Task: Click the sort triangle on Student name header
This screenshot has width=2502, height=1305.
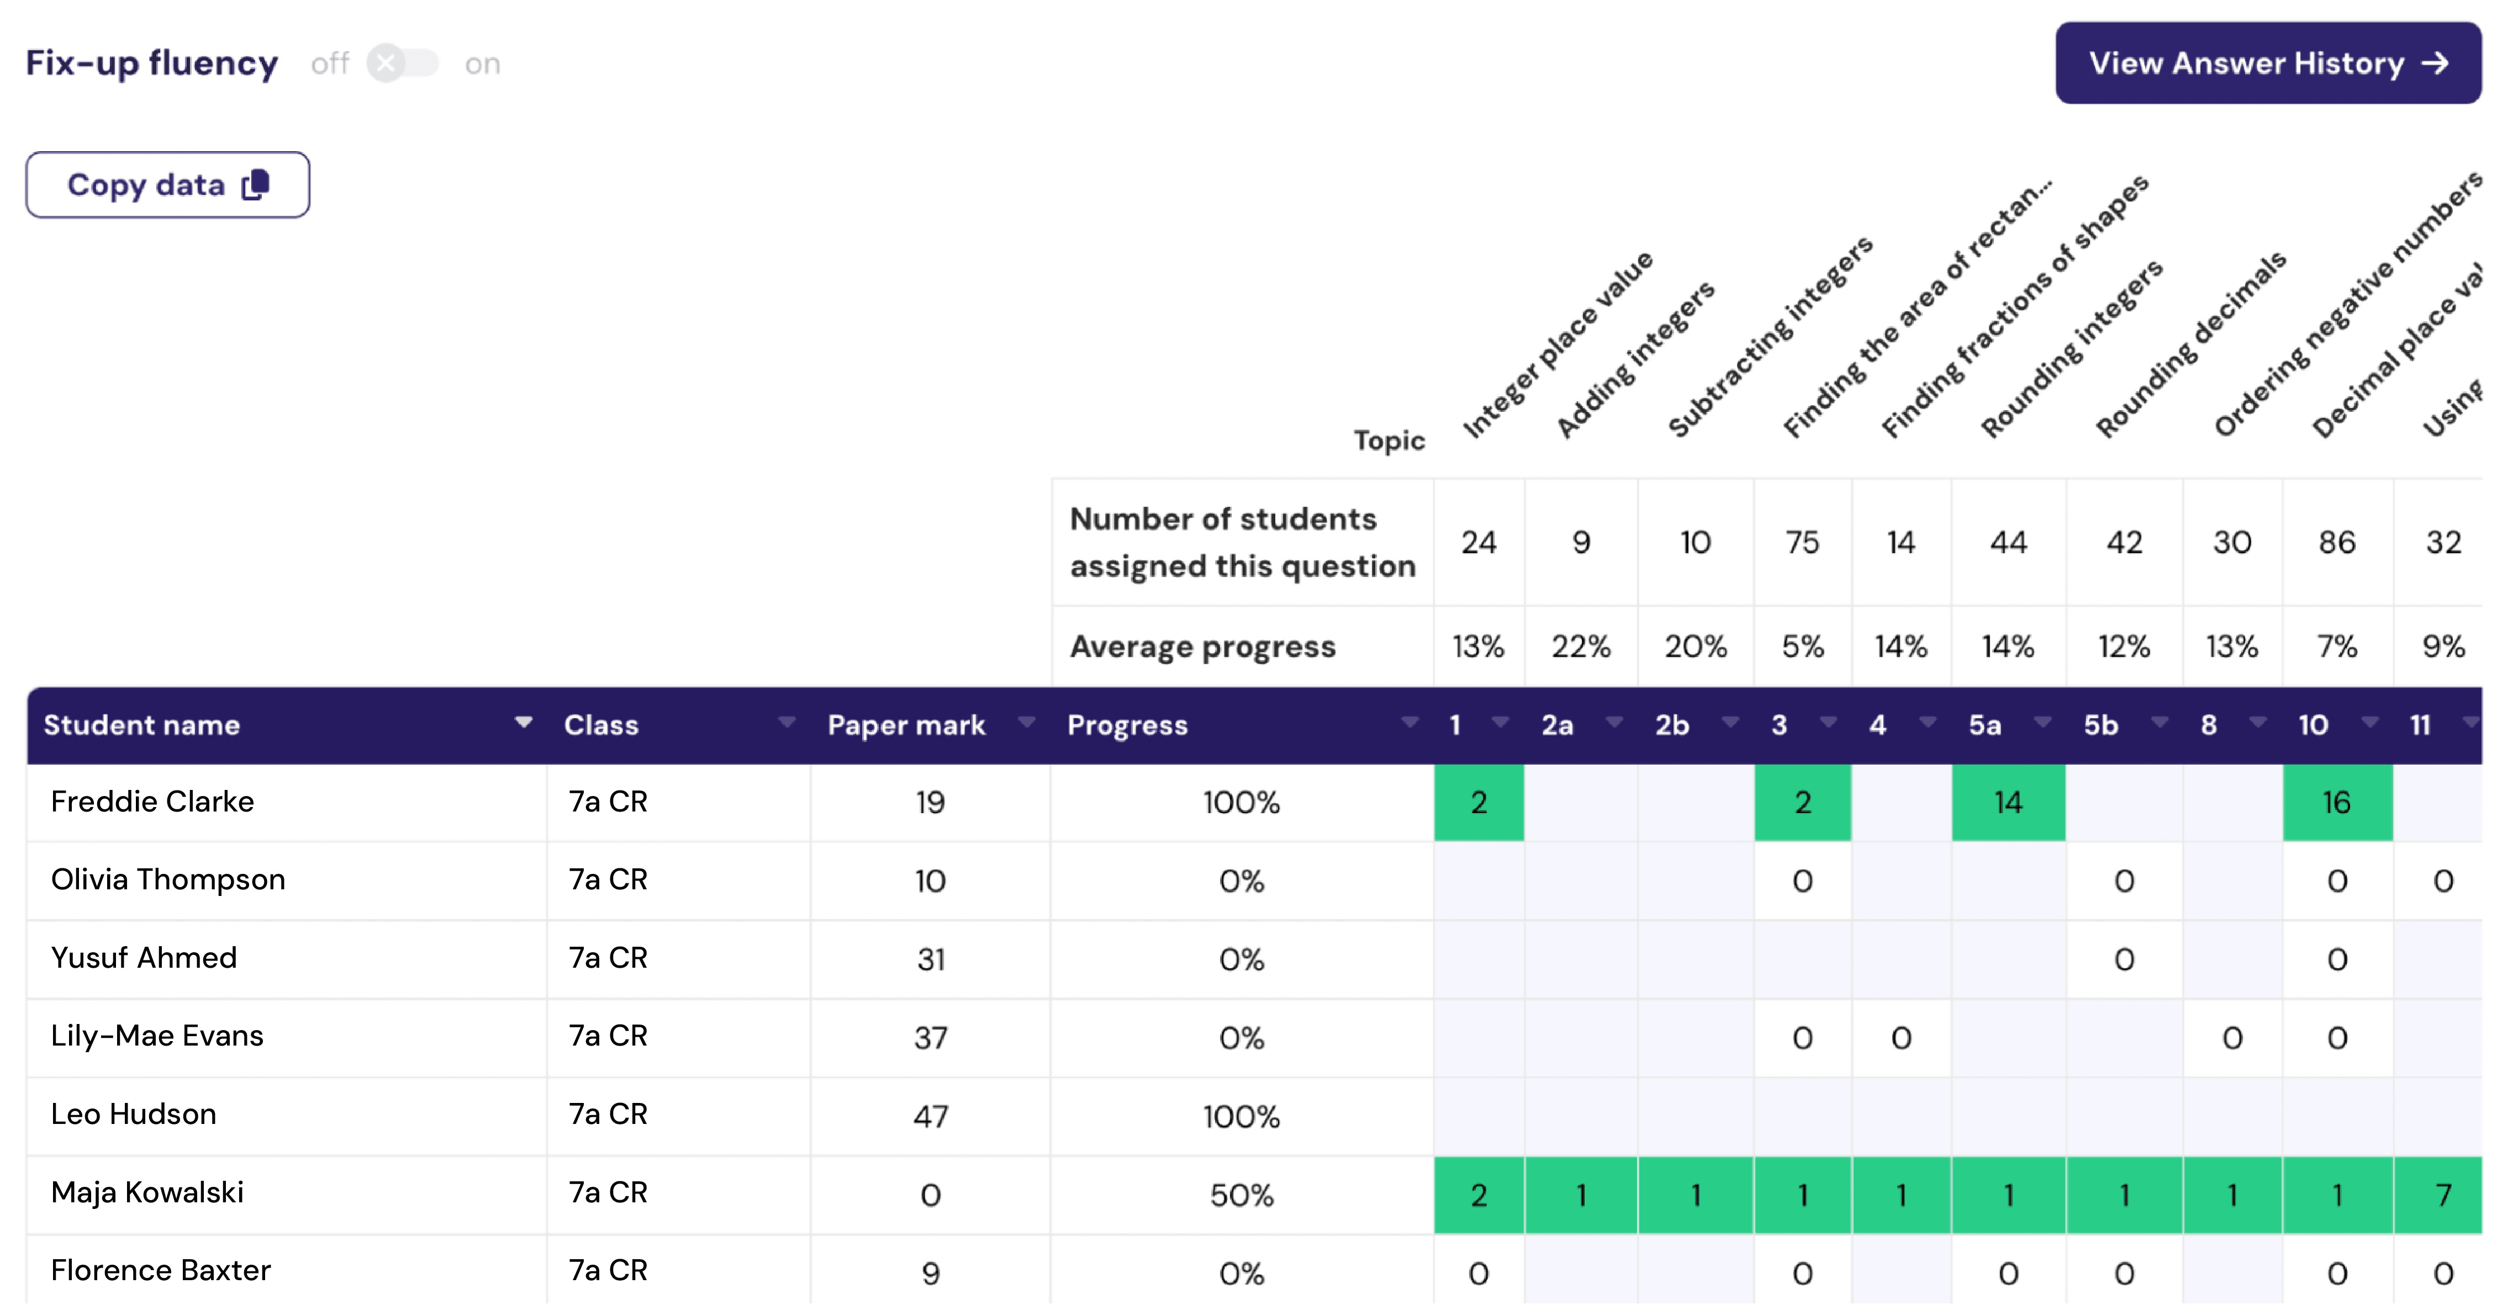Action: click(x=522, y=724)
